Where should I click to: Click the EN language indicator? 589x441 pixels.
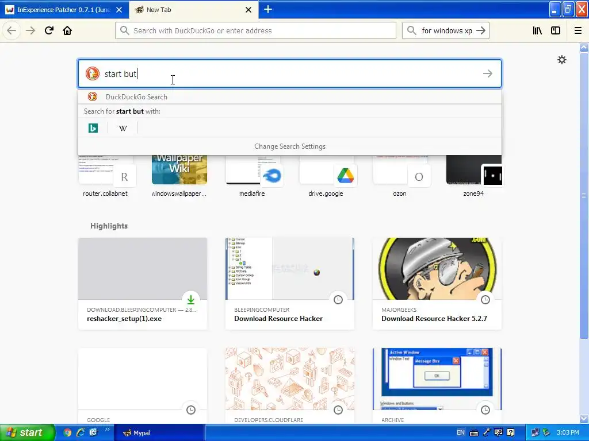pyautogui.click(x=461, y=432)
